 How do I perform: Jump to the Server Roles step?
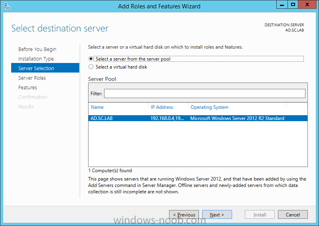(x=32, y=78)
